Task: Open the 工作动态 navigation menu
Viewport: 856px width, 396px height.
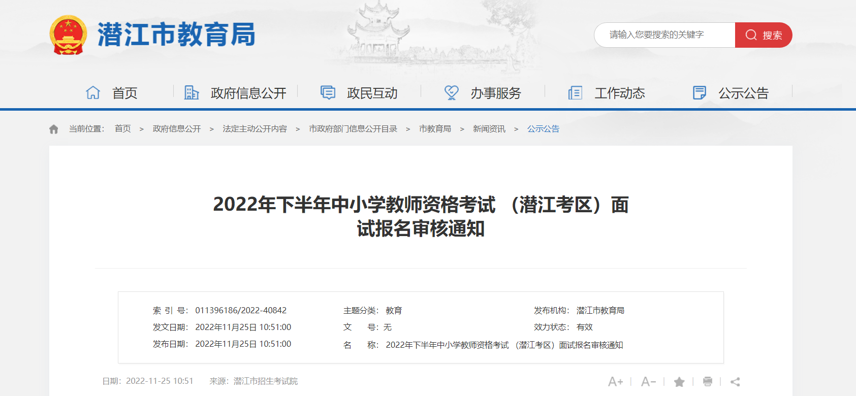Action: click(619, 93)
